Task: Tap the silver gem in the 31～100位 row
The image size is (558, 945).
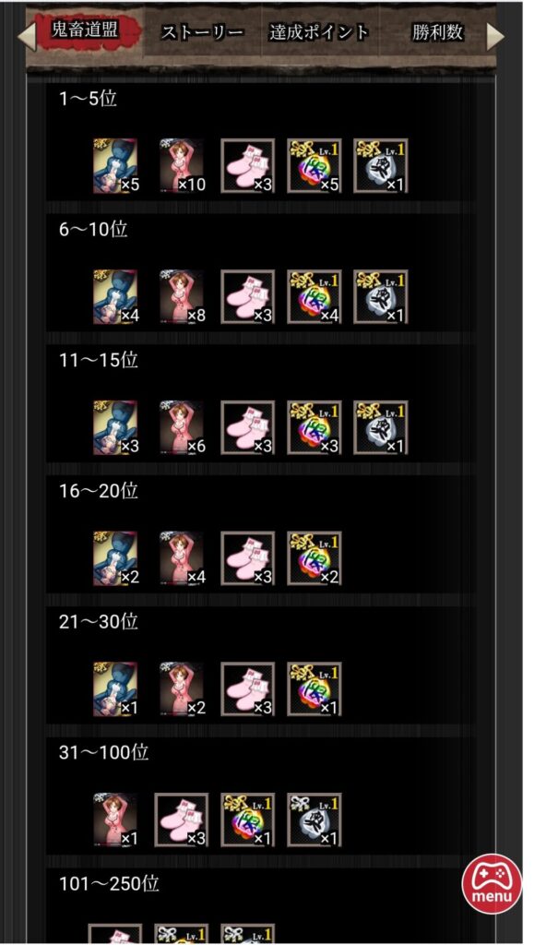Action: (x=314, y=820)
